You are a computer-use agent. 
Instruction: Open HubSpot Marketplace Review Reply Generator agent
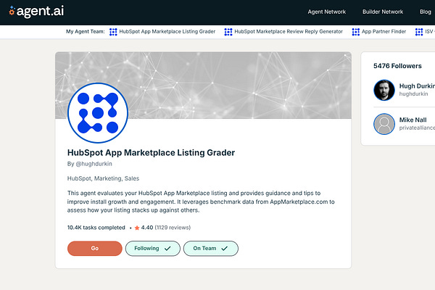click(x=289, y=32)
